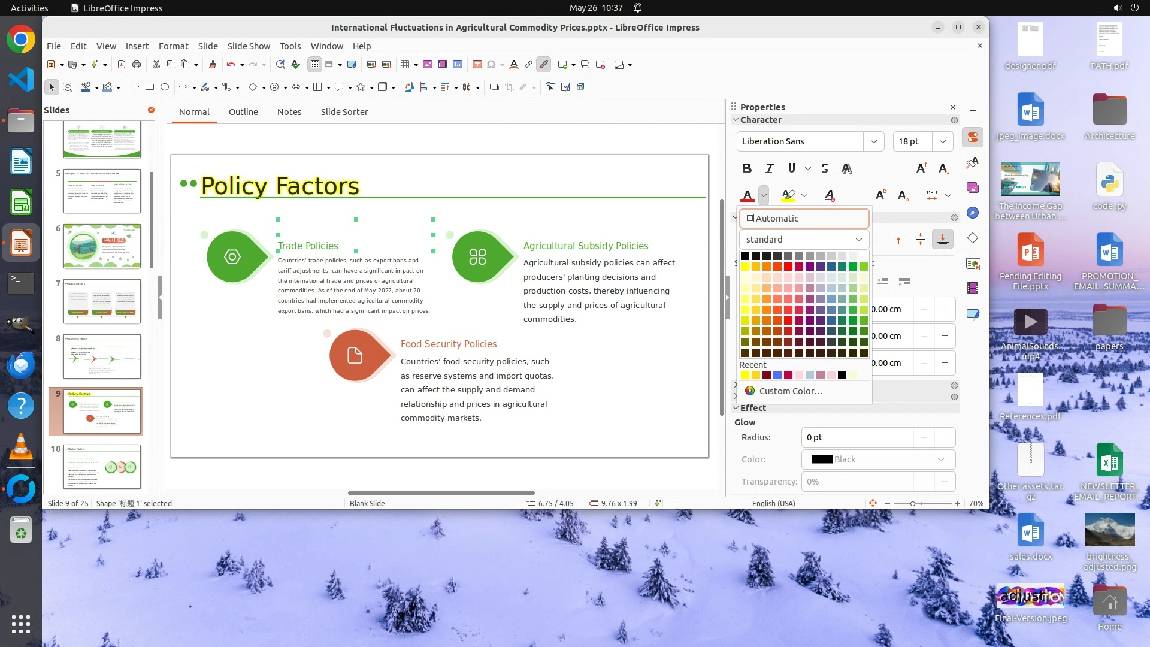Collapse the Character section

(736, 120)
